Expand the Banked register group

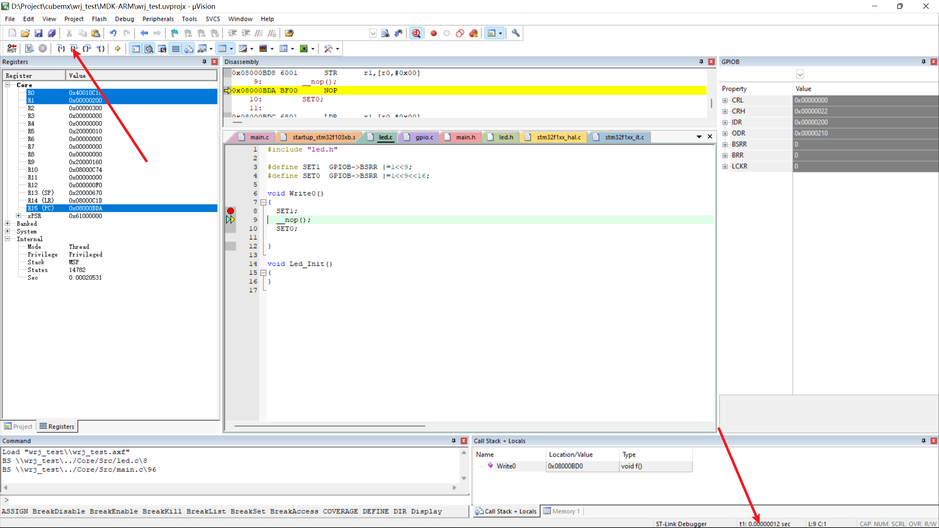click(7, 223)
